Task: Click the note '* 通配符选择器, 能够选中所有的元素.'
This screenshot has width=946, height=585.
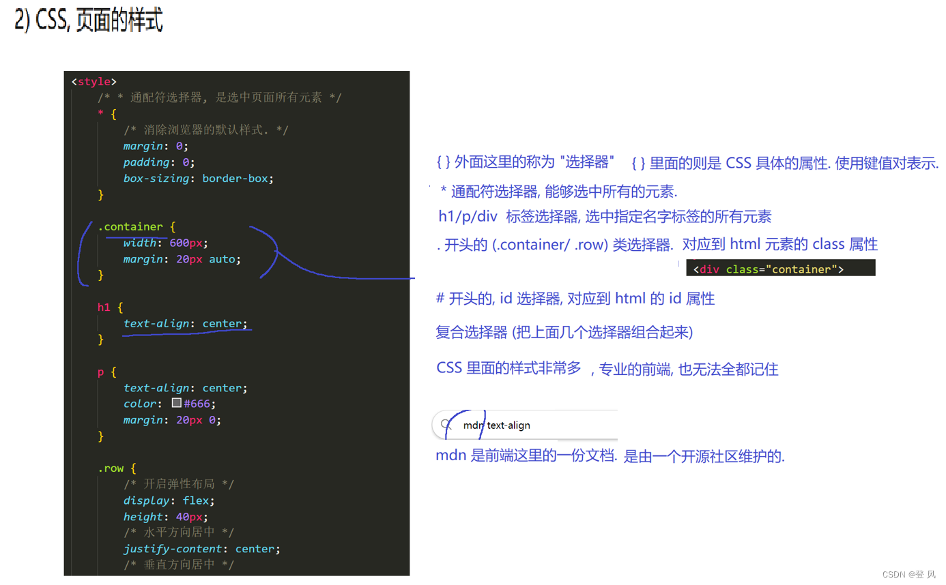Action: click(559, 192)
